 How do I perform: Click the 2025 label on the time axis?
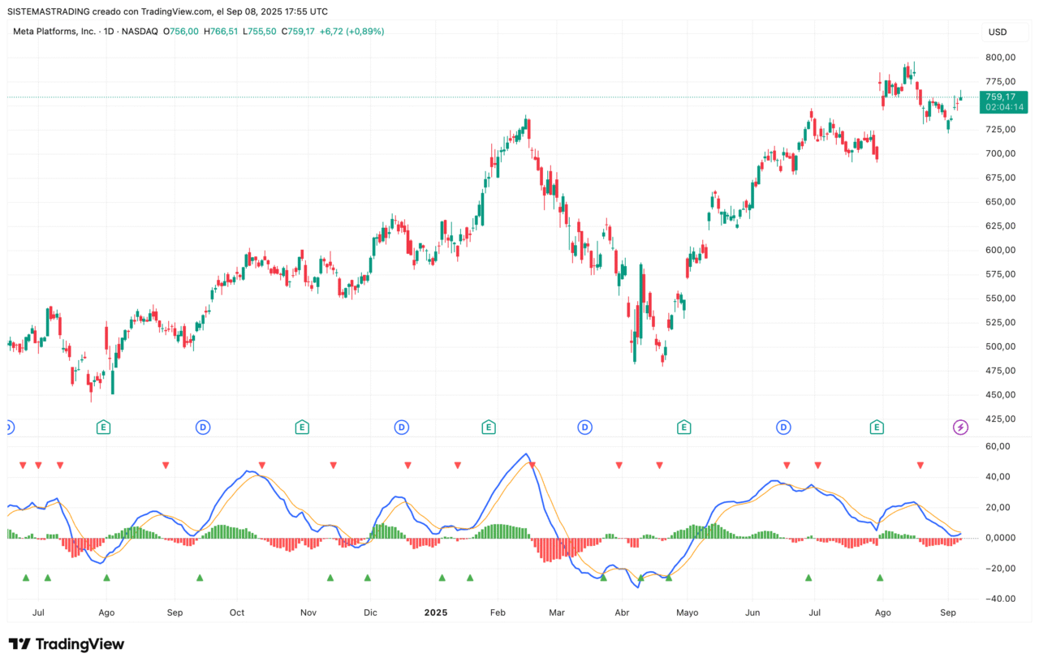(436, 612)
